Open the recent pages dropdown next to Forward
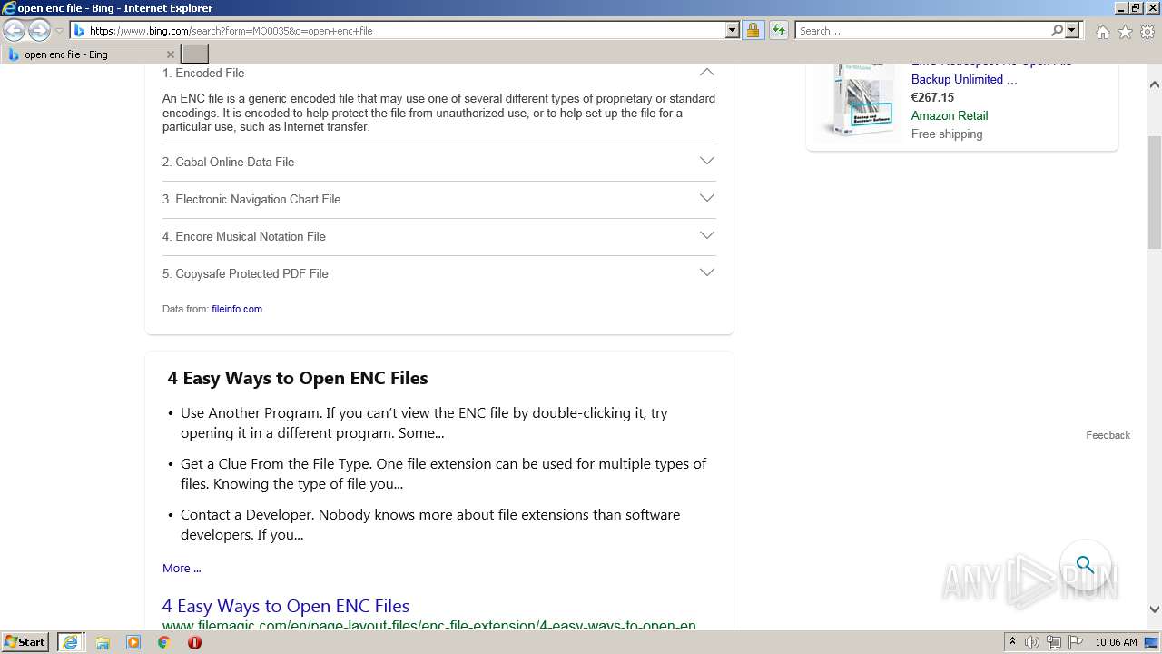This screenshot has height=654, width=1162. tap(59, 31)
